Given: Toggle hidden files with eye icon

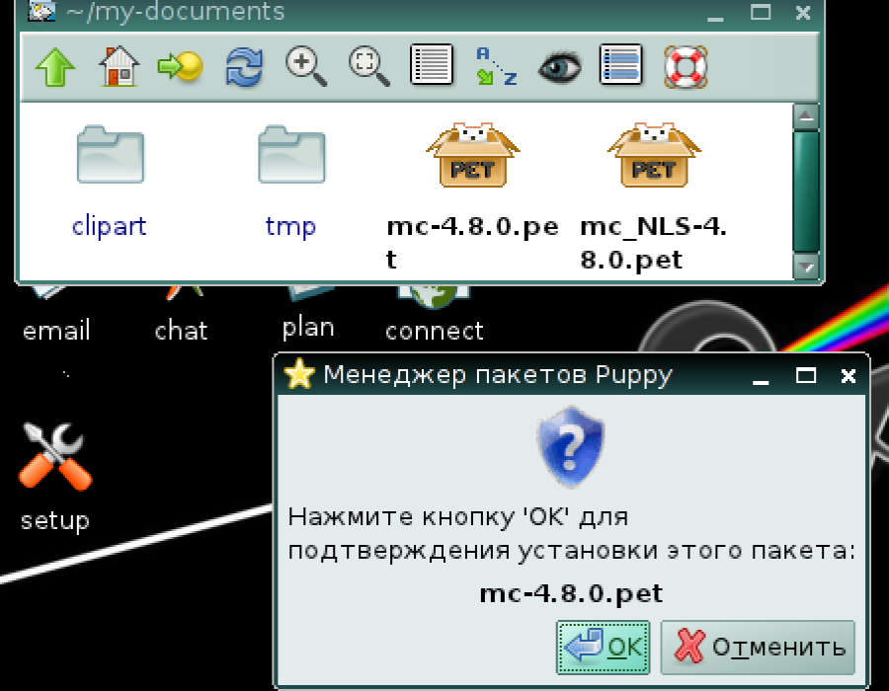Looking at the screenshot, I should coord(560,67).
